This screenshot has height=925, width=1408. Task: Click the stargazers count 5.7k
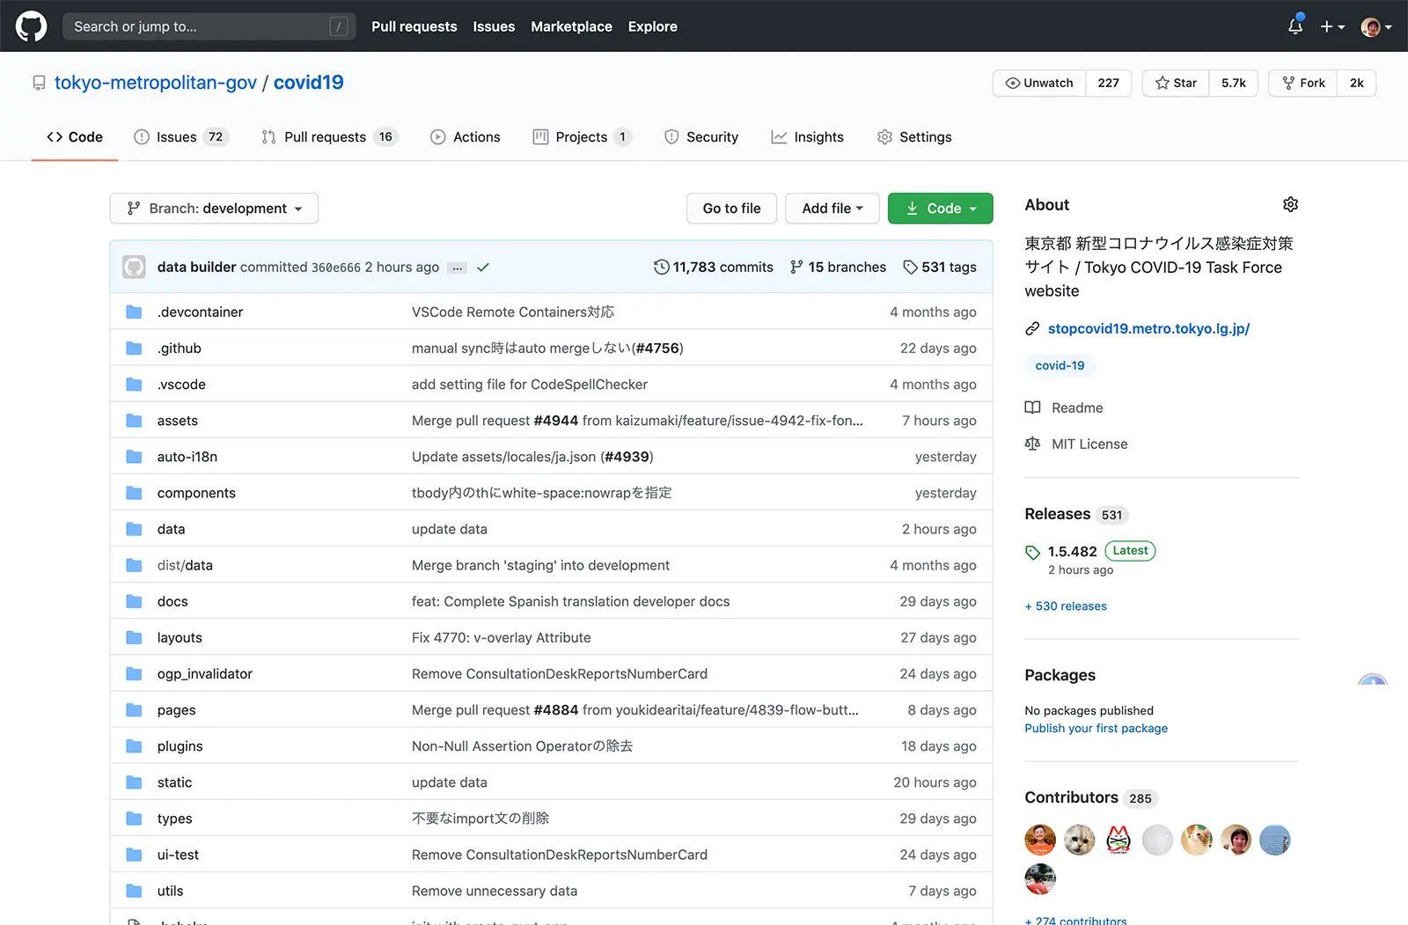[1234, 83]
